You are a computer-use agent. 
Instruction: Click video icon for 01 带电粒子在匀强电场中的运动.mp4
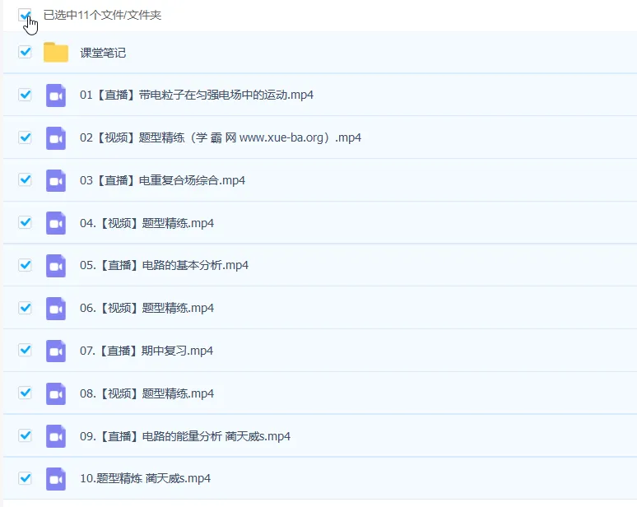(56, 95)
